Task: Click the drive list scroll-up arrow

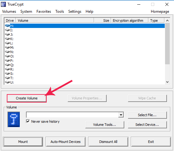Action: point(167,21)
